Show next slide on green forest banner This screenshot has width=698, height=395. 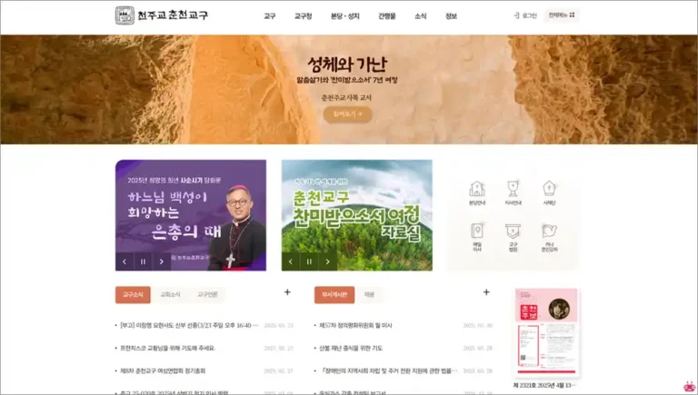[x=327, y=262]
